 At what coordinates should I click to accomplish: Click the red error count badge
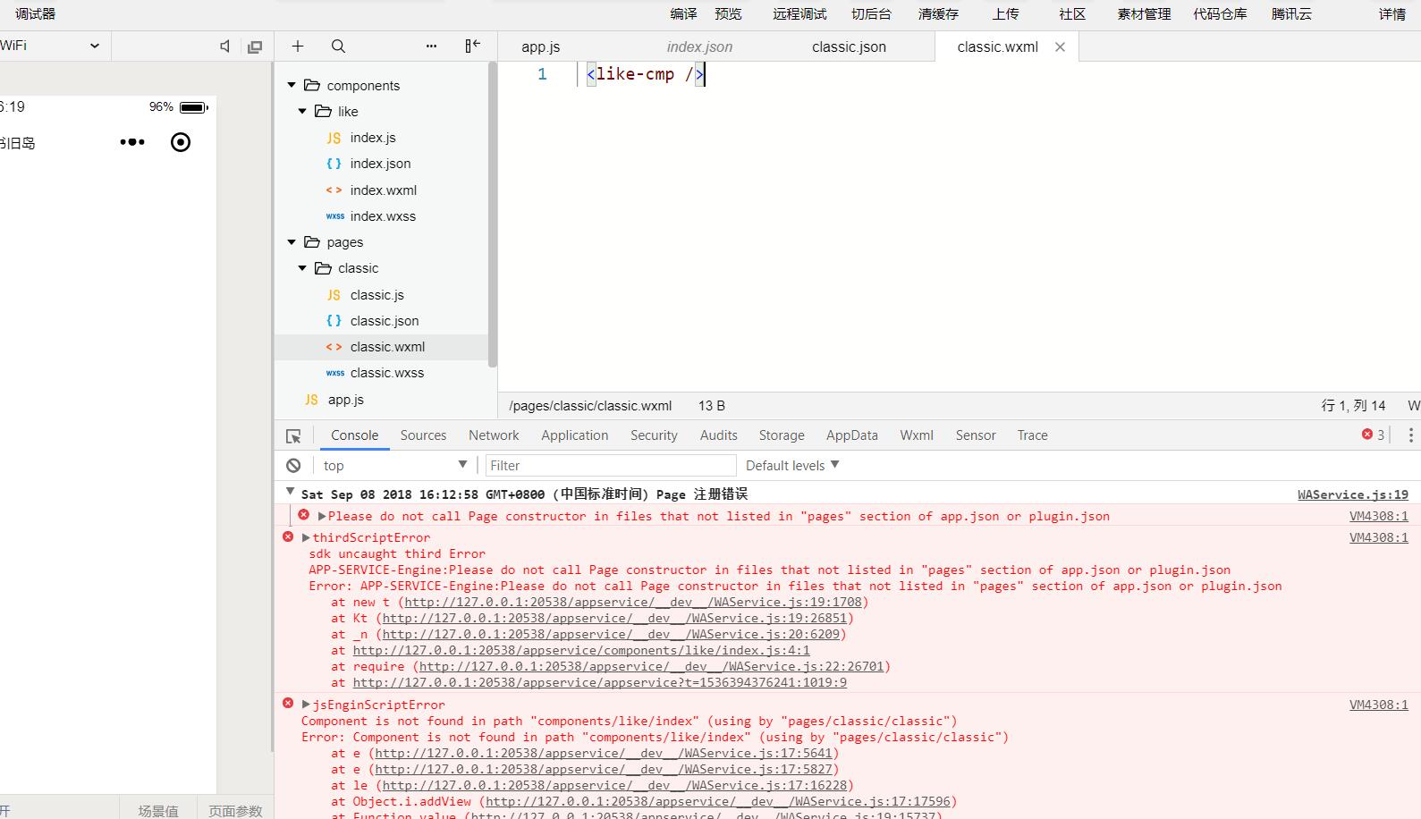1374,435
